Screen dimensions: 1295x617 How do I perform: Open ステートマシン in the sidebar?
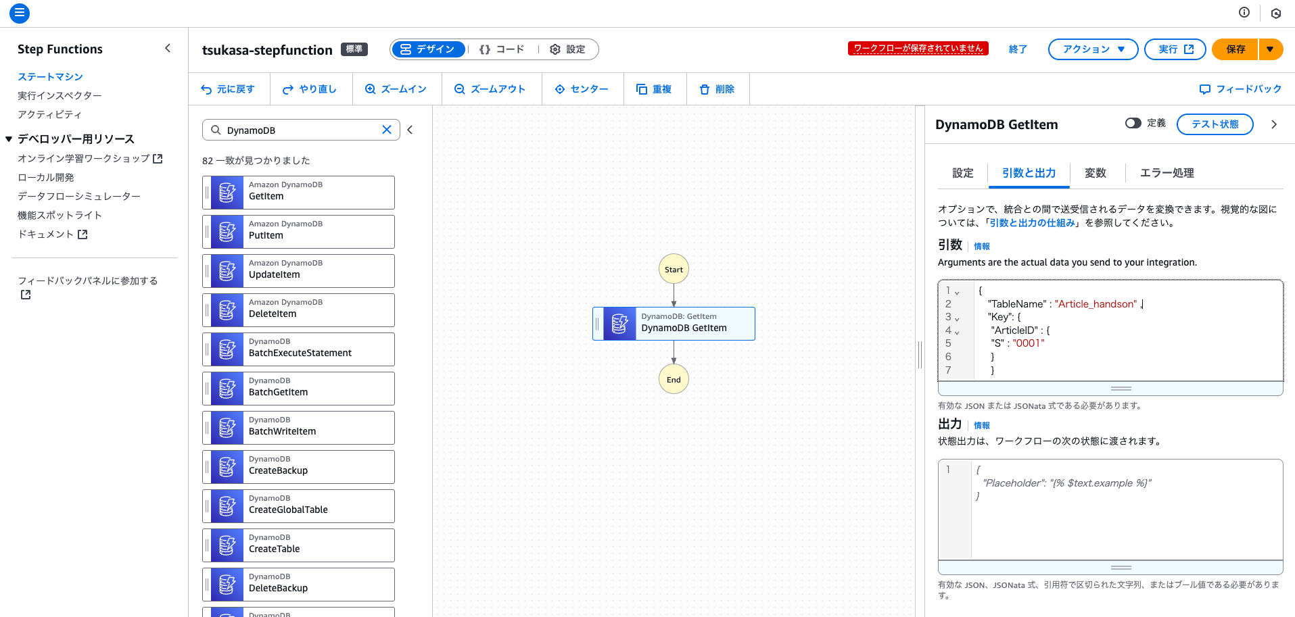pos(50,76)
